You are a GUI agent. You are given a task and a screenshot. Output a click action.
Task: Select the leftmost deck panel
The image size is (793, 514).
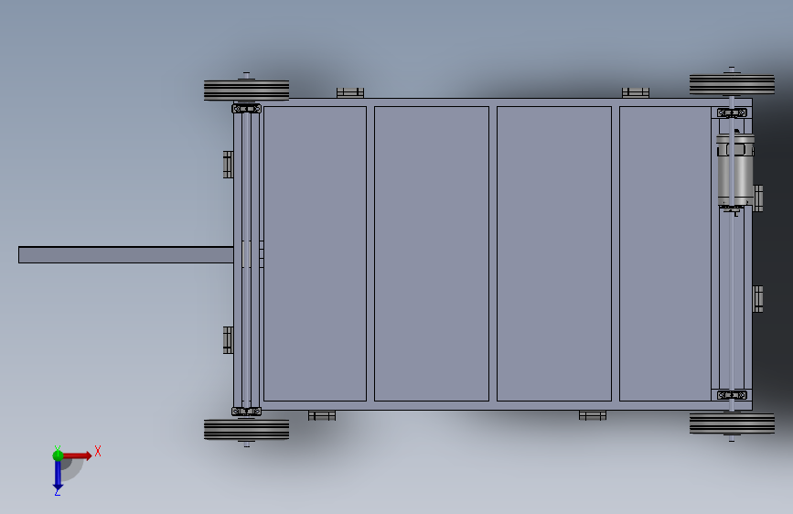[x=315, y=253]
